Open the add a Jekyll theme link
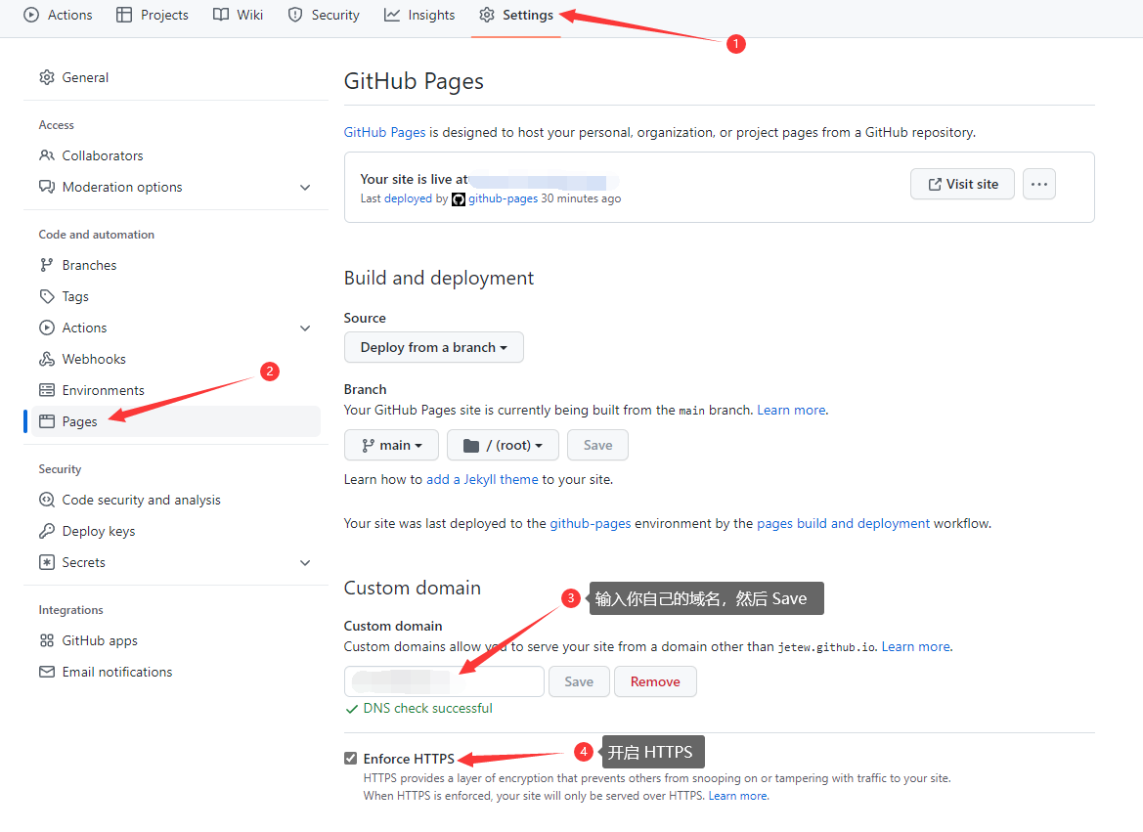This screenshot has height=832, width=1143. click(482, 479)
